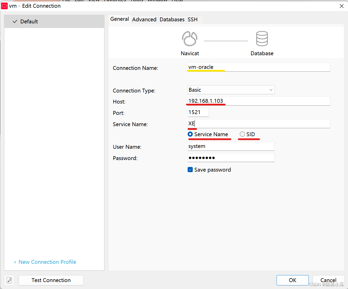
Task: Click New Connection Profile link
Action: coord(45,262)
